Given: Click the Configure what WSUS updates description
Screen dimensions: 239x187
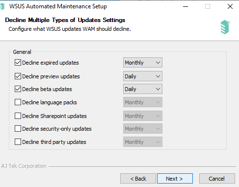Looking at the screenshot, I should tap(70, 29).
